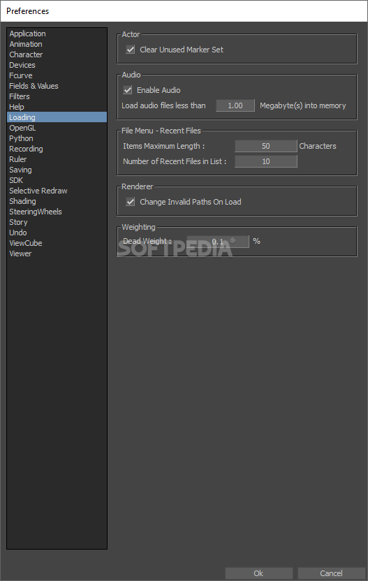The width and height of the screenshot is (368, 581).
Task: Disable the Enable Audio checkbox
Action: 128,90
